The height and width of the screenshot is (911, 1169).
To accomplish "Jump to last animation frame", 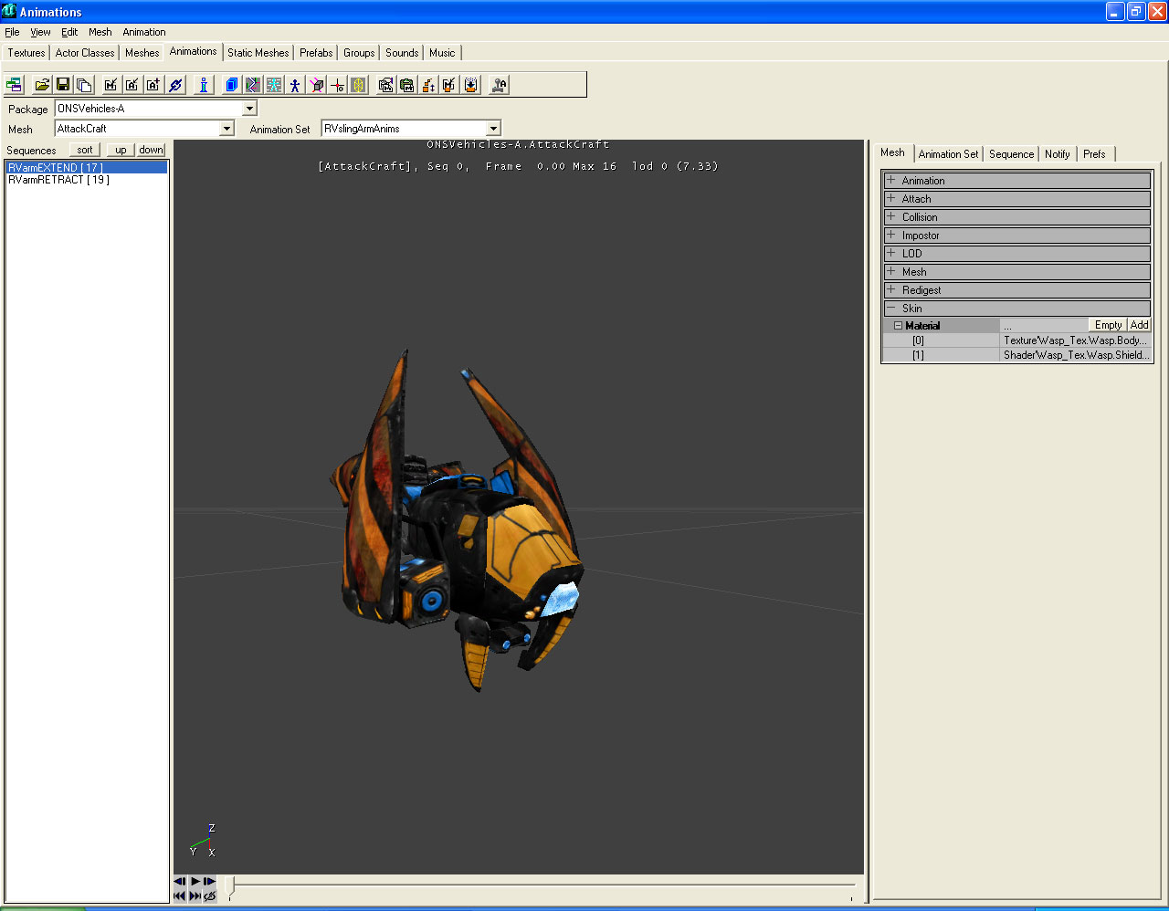I will click(195, 896).
